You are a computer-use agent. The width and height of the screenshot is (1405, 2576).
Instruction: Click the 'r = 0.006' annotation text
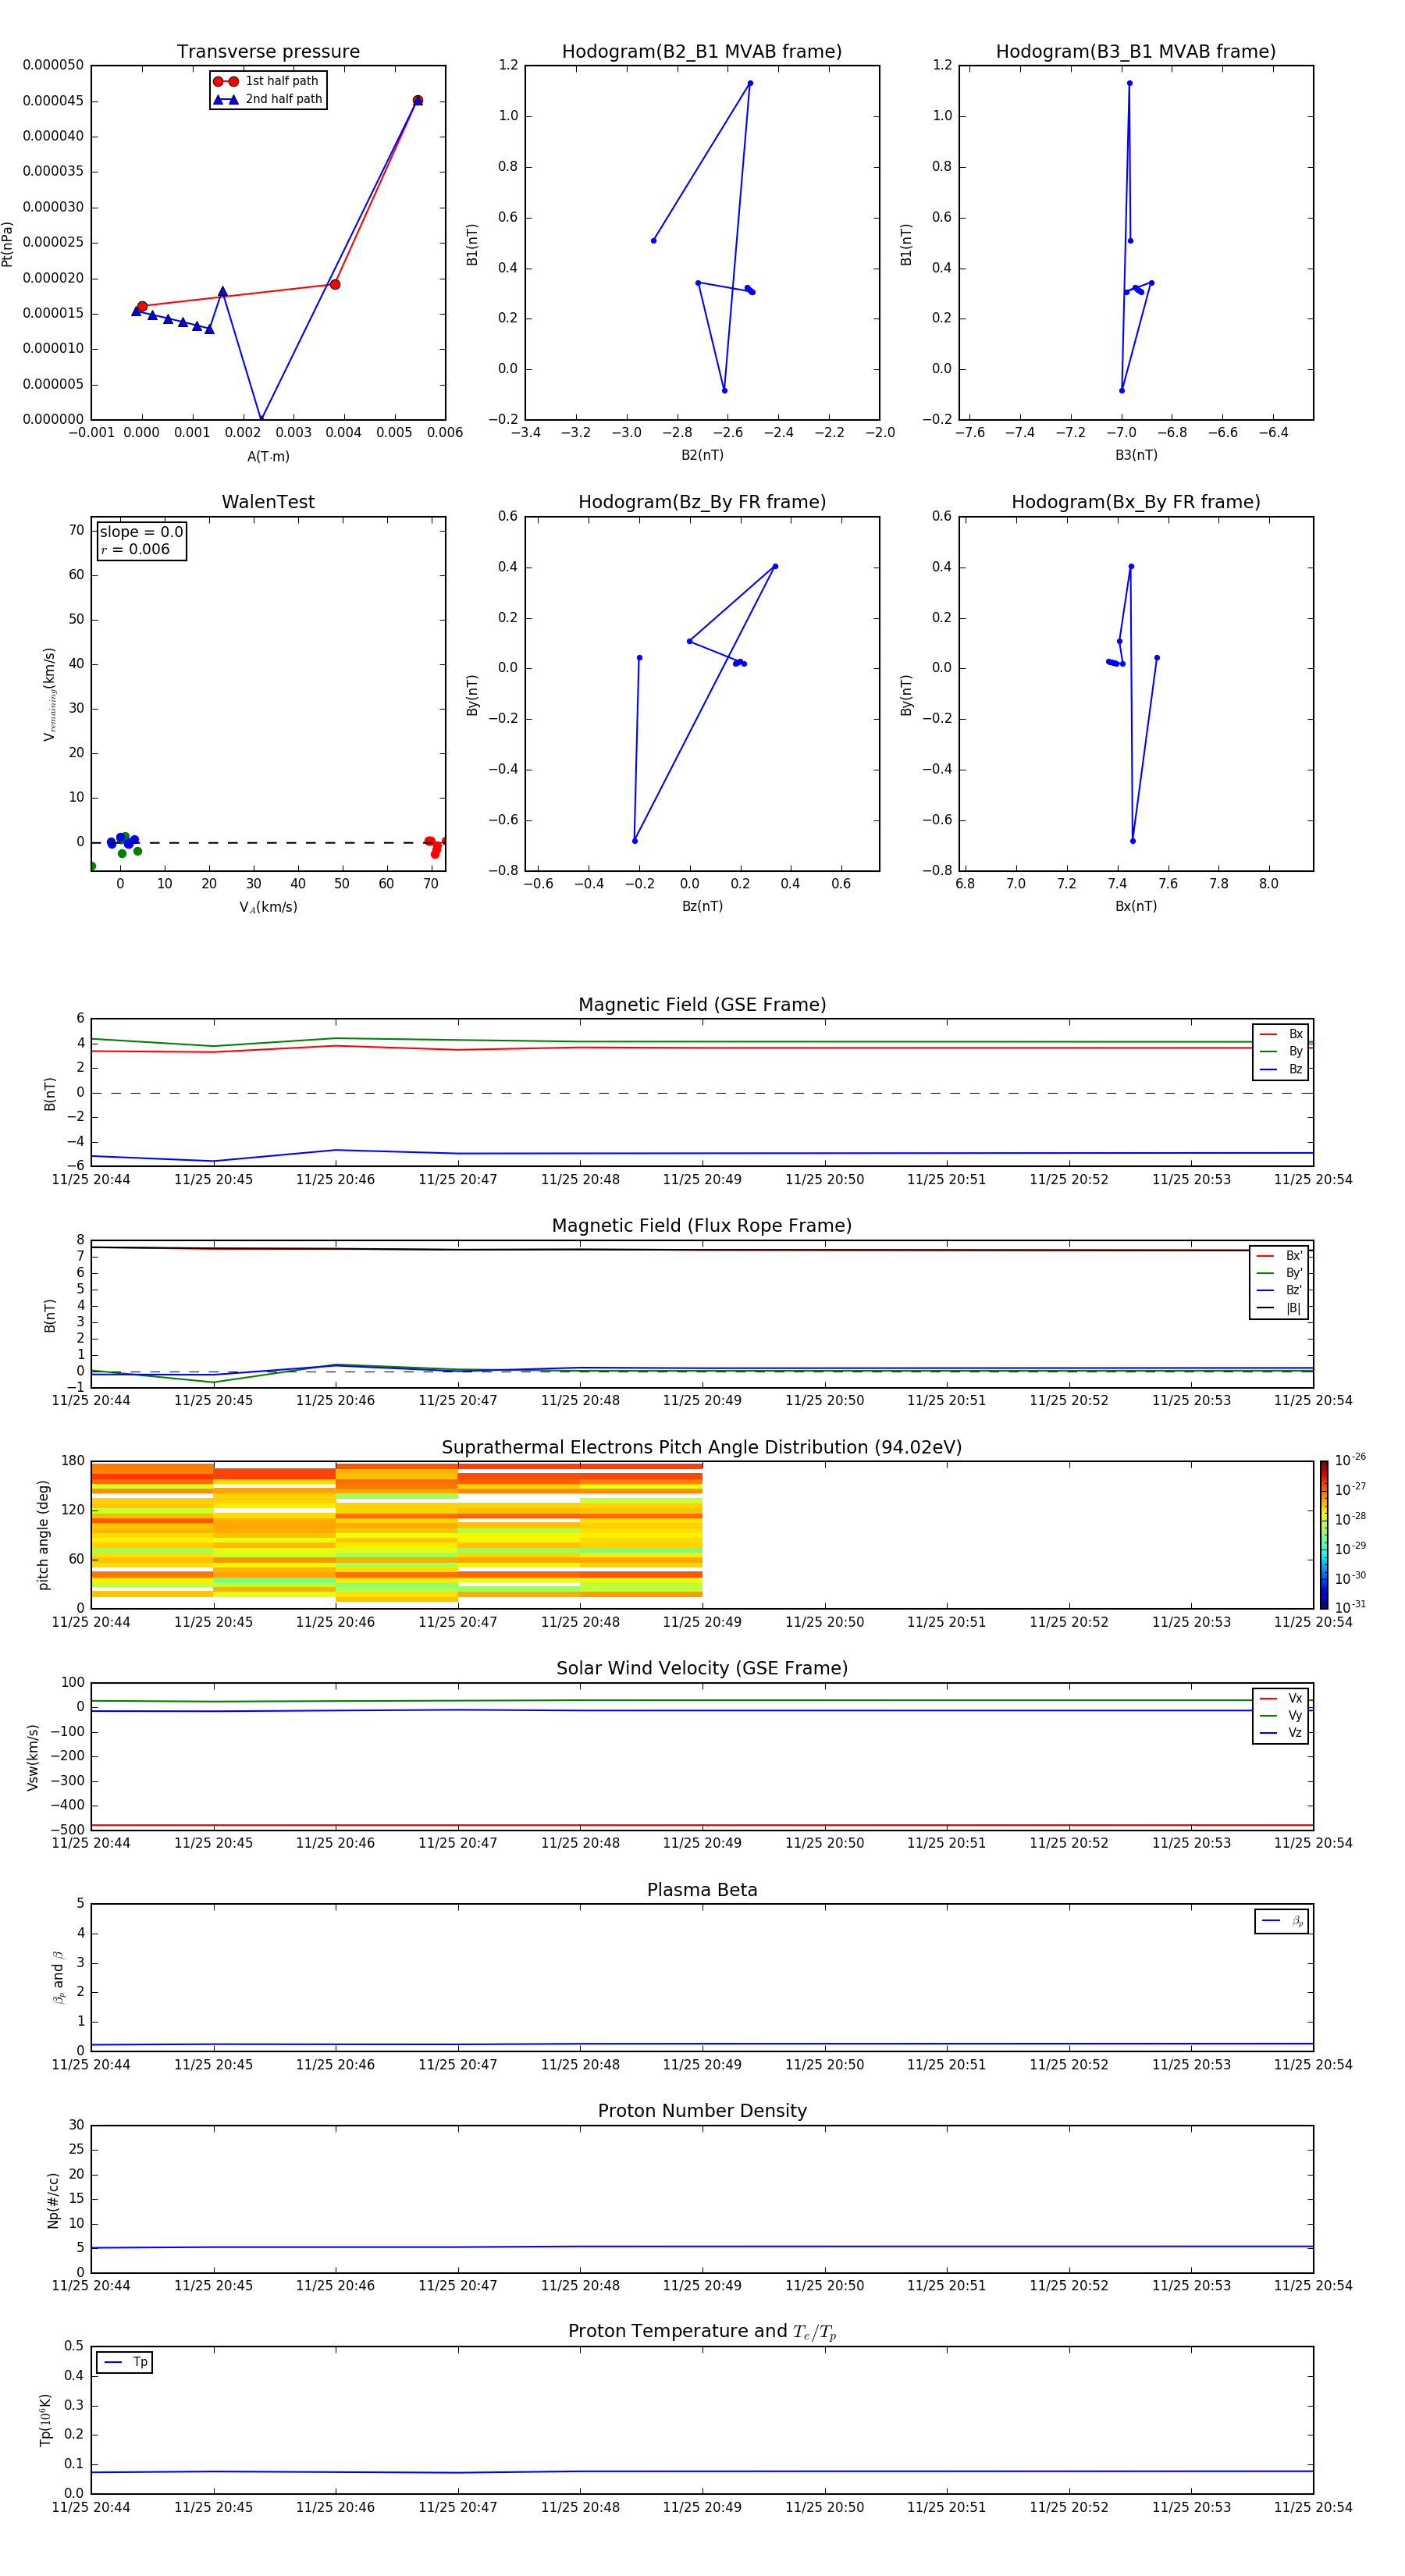[x=135, y=549]
